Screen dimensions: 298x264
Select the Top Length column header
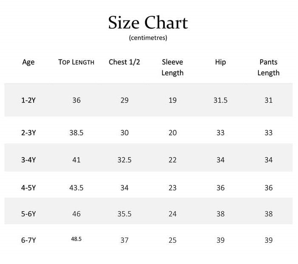tap(76, 62)
